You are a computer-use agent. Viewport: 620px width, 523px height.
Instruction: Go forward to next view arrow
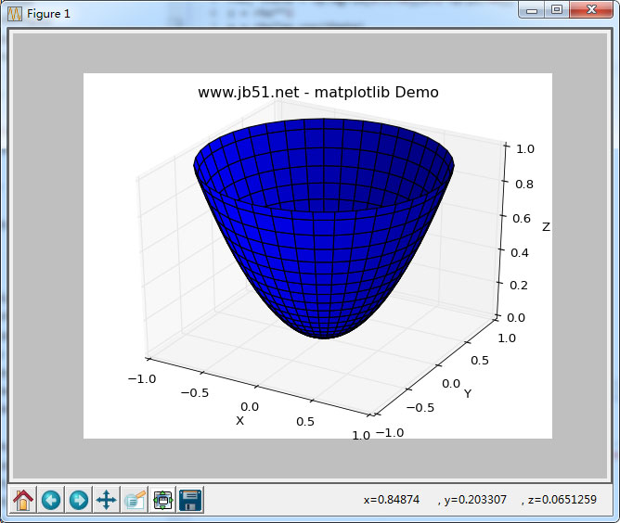pyautogui.click(x=79, y=500)
